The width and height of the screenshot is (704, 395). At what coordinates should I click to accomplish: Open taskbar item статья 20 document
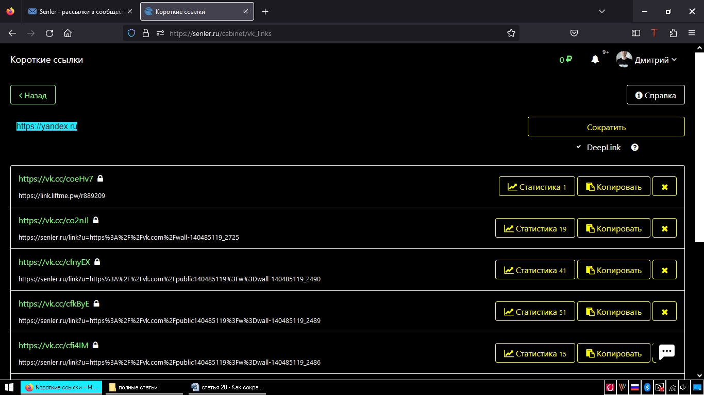pyautogui.click(x=228, y=387)
